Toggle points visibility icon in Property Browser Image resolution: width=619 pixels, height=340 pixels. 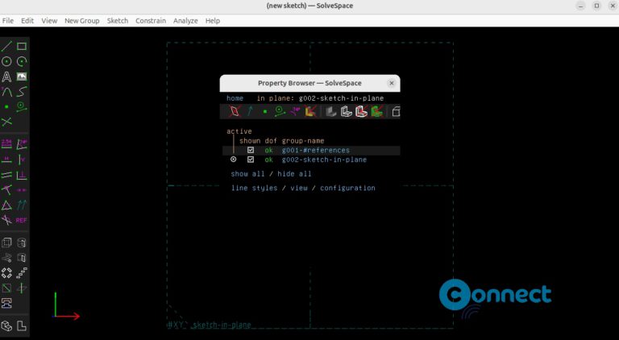tap(264, 112)
